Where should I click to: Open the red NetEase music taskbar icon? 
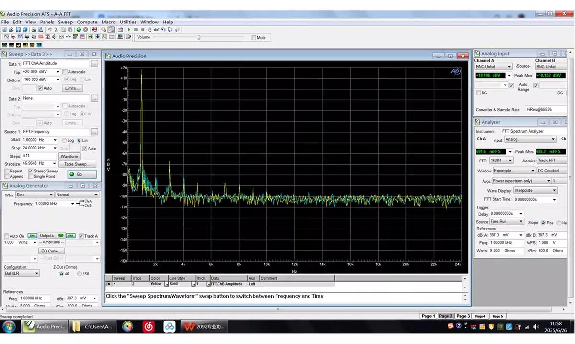click(x=149, y=327)
